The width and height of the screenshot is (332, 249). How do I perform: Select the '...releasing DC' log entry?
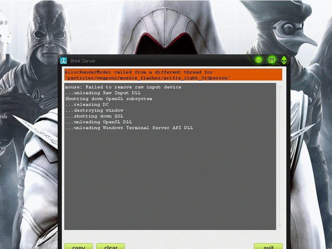pos(87,105)
